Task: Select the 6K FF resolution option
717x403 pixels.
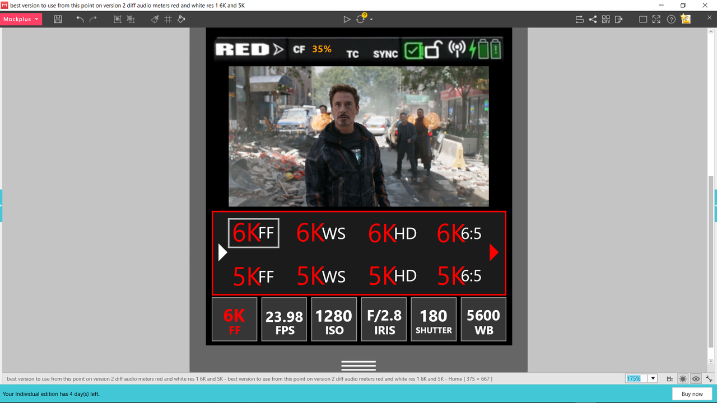Action: click(x=253, y=233)
